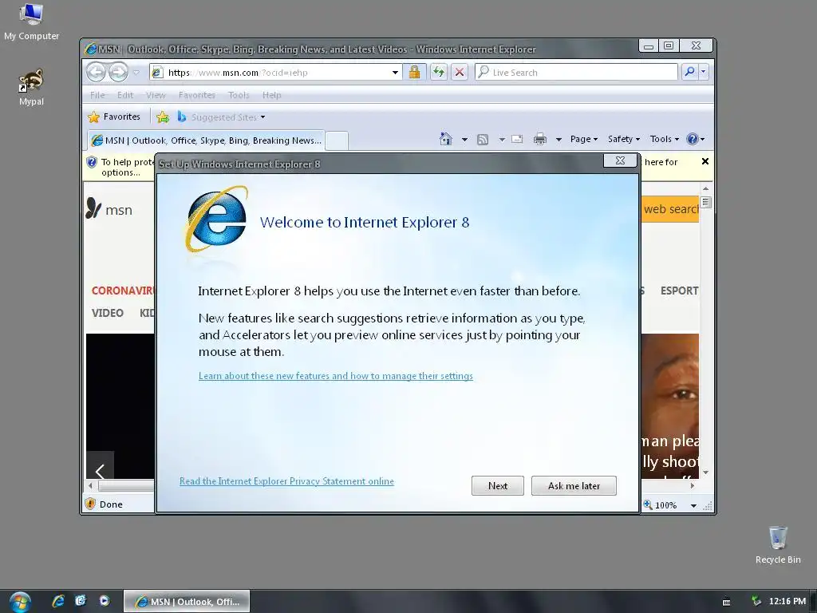817x613 pixels.
Task: Open the CORONAVIRUS news category
Action: coord(123,291)
